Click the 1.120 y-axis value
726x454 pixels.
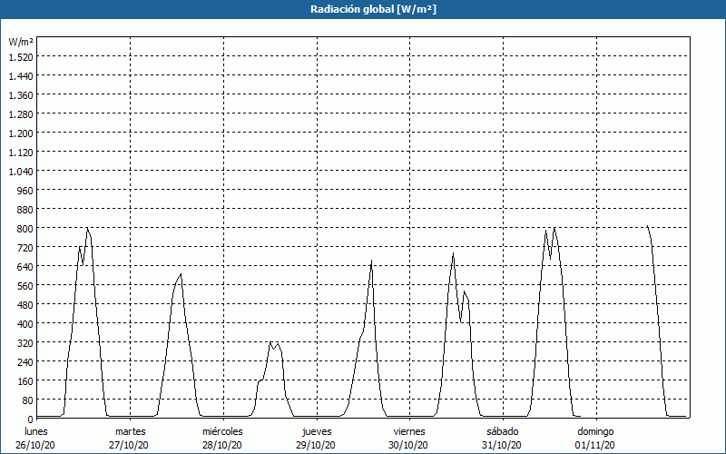coord(21,153)
